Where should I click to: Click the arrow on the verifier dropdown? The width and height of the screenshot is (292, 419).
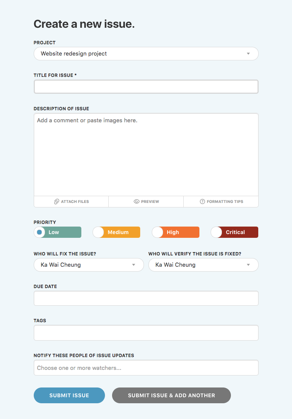(x=248, y=265)
